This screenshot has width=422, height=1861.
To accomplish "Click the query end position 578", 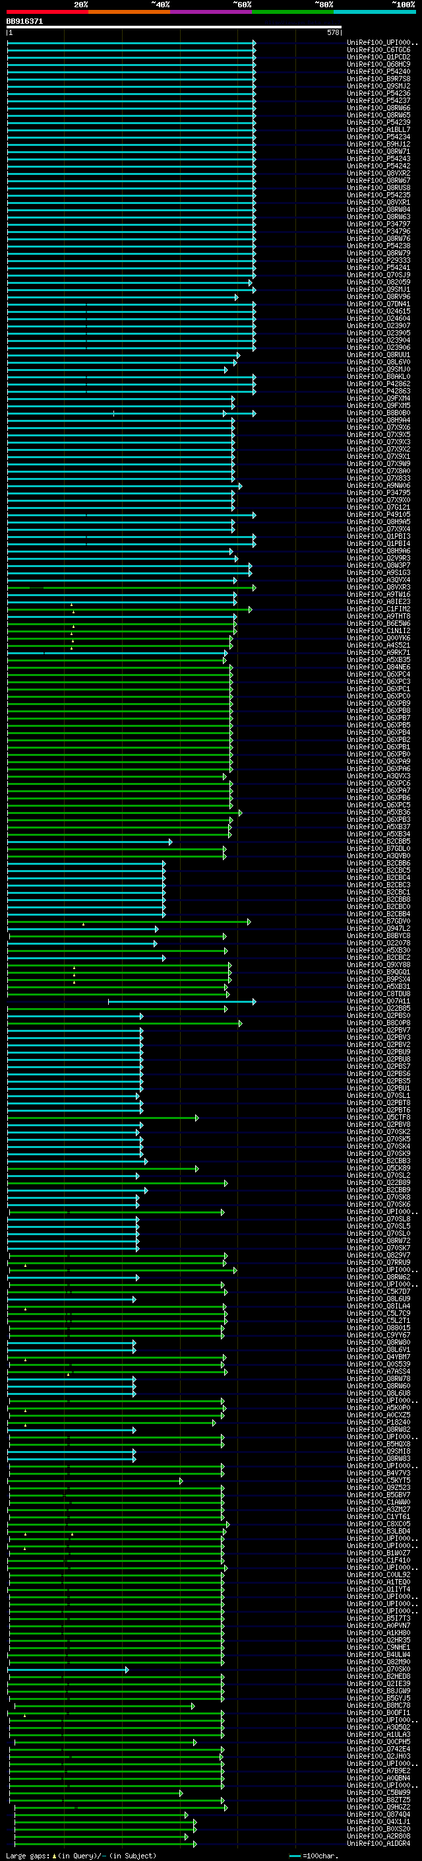I will 333,32.
